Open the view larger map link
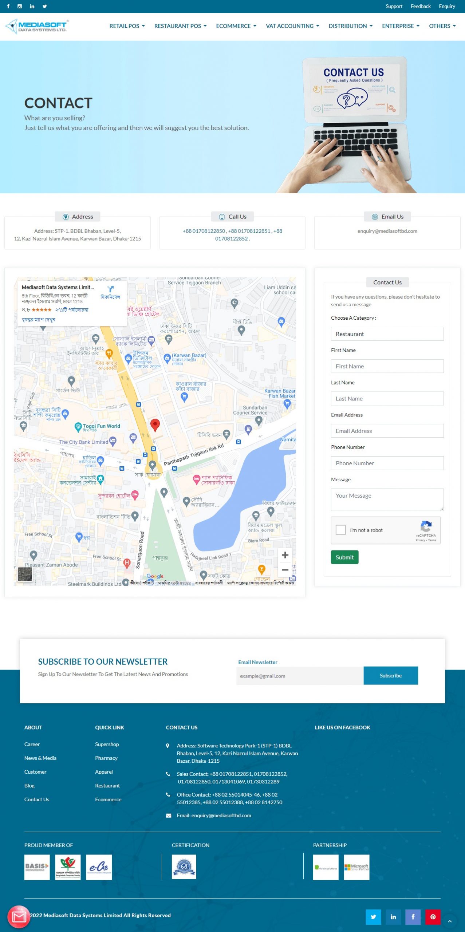Viewport: 465px width, 932px height. (39, 320)
